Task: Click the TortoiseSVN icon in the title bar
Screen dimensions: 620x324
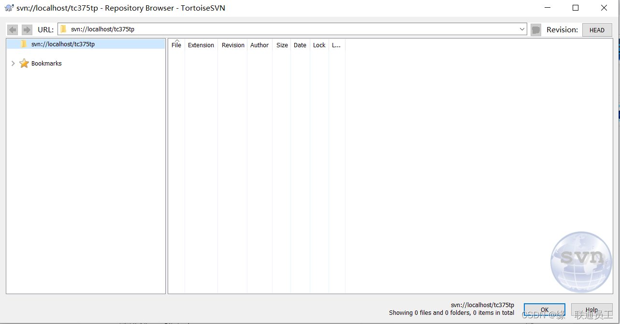Action: 8,8
